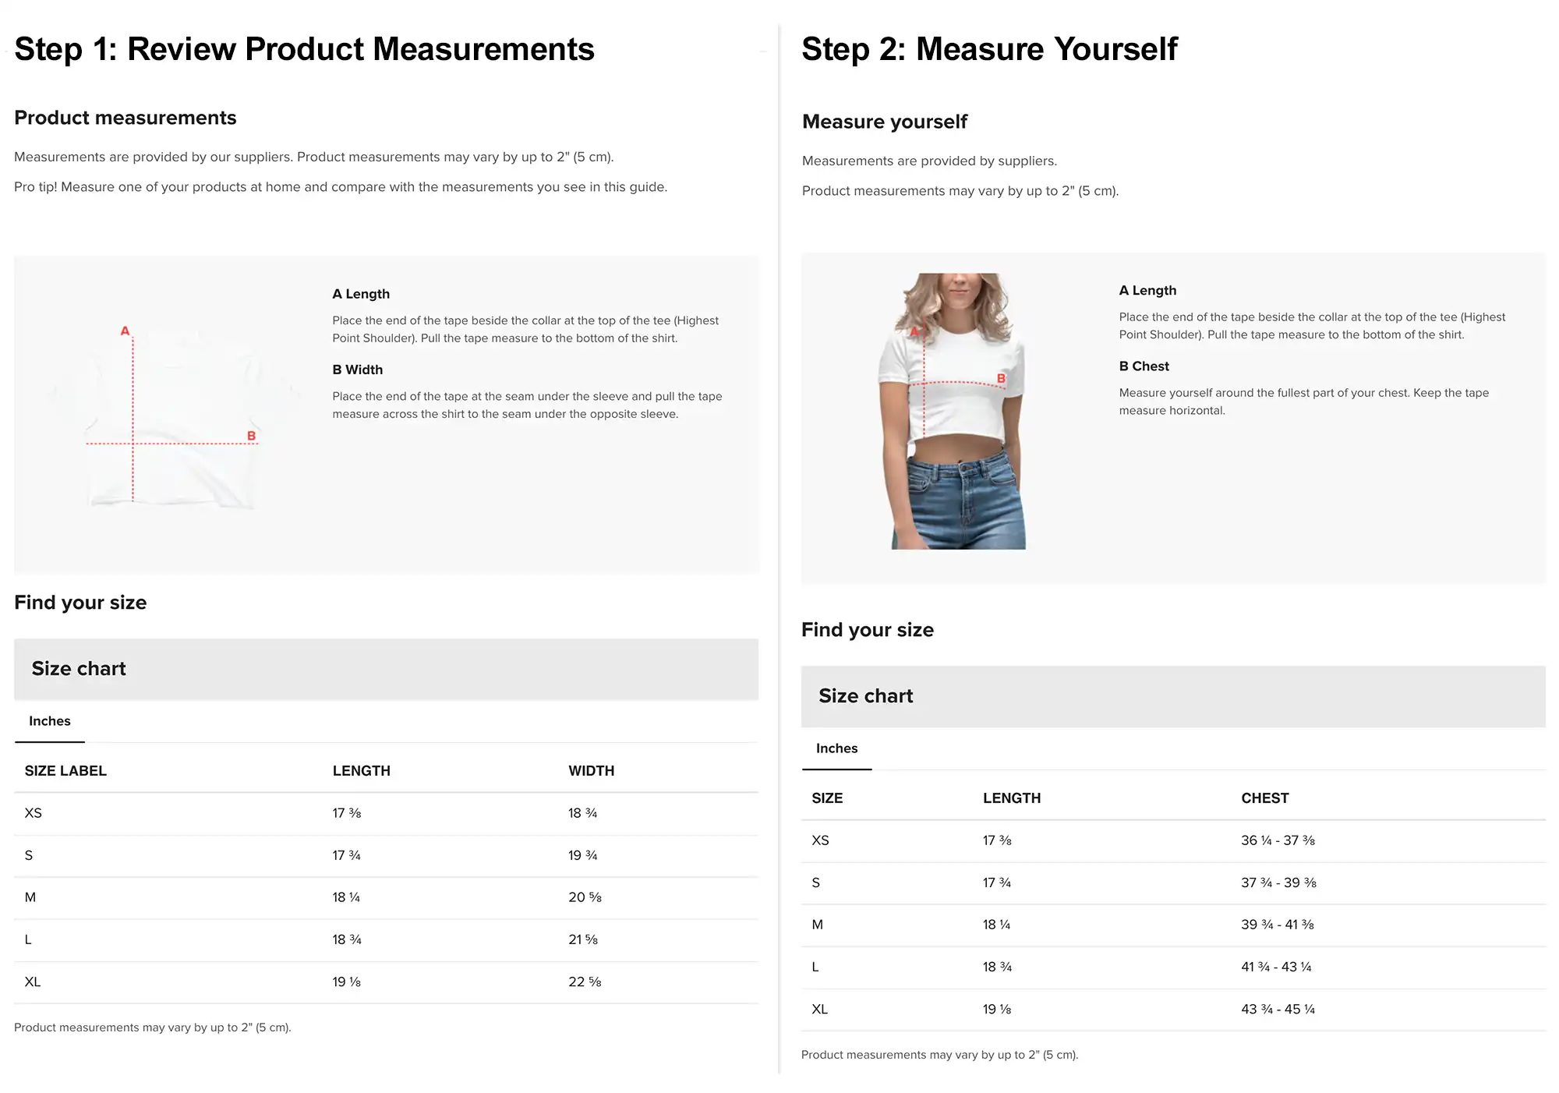This screenshot has height=1093, width=1559.
Task: Click the Size chart header bar in Step 1
Action: (386, 669)
